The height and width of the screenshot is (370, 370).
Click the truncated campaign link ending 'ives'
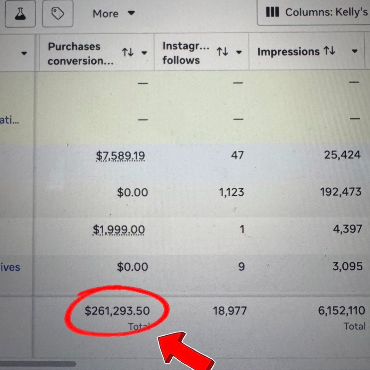[x=10, y=267]
